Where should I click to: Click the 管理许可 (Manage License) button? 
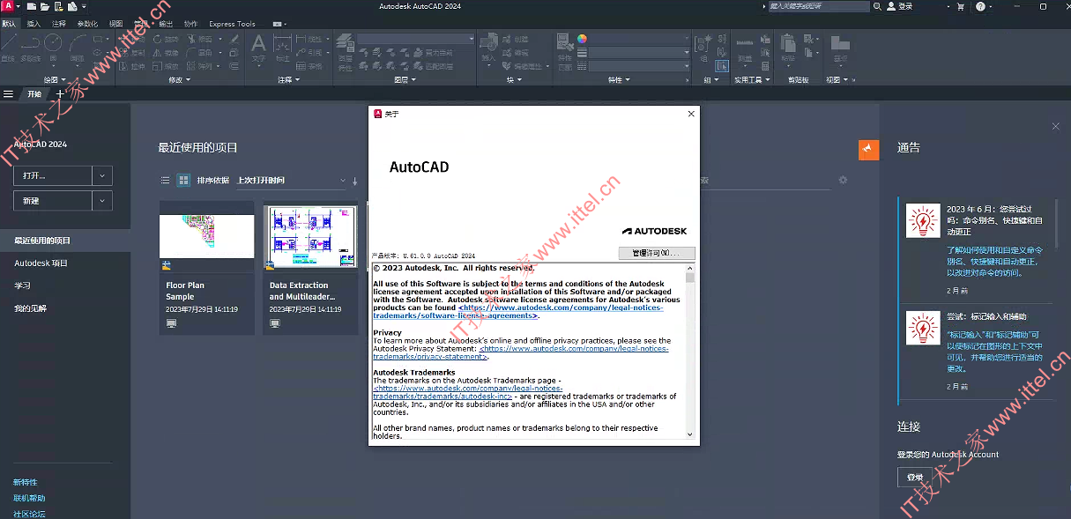657,253
